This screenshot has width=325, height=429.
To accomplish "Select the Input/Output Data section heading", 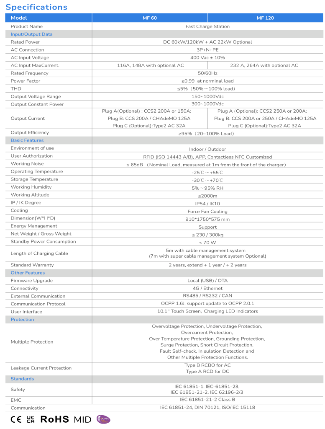I will click(x=31, y=34).
